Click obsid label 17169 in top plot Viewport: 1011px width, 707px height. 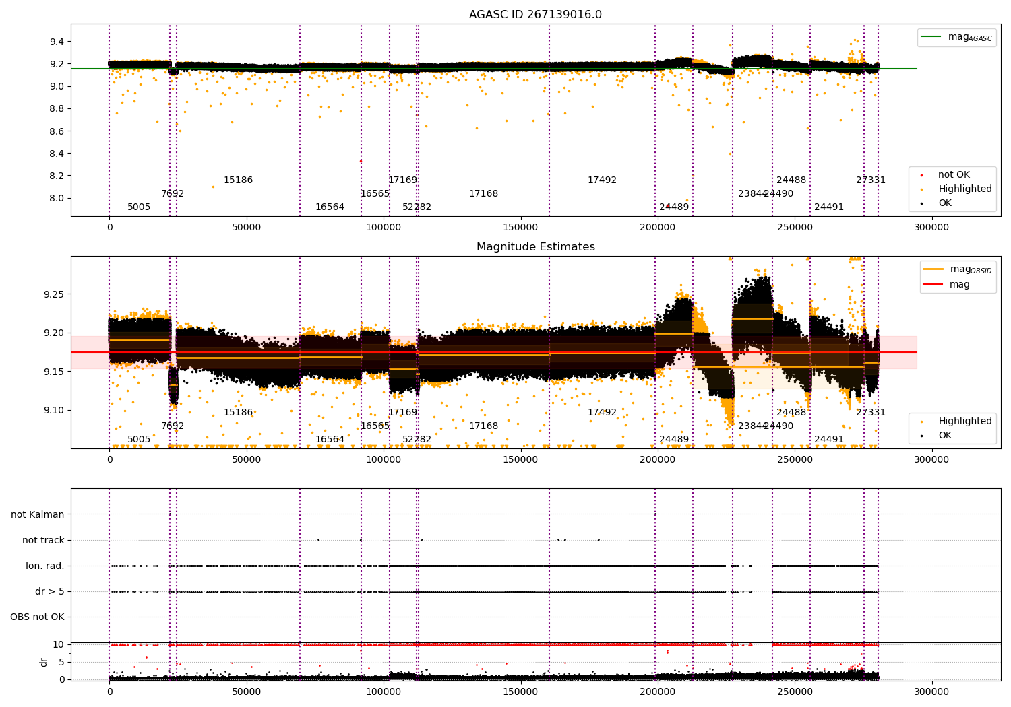[402, 180]
